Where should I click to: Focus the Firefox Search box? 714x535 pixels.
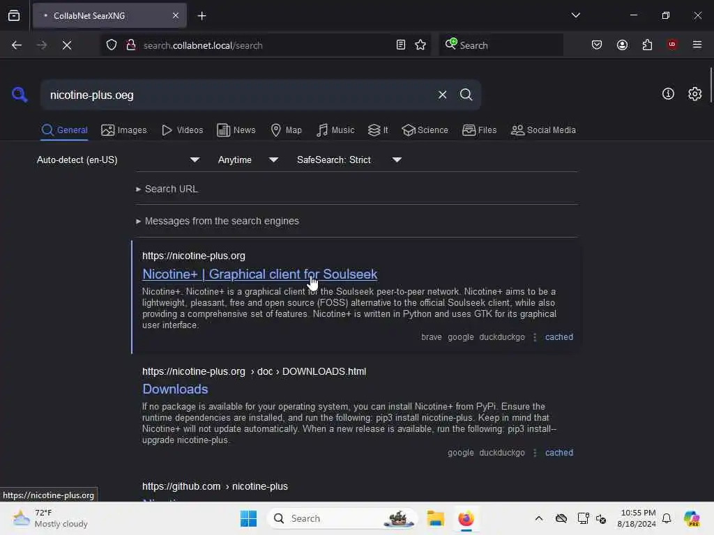(501, 45)
